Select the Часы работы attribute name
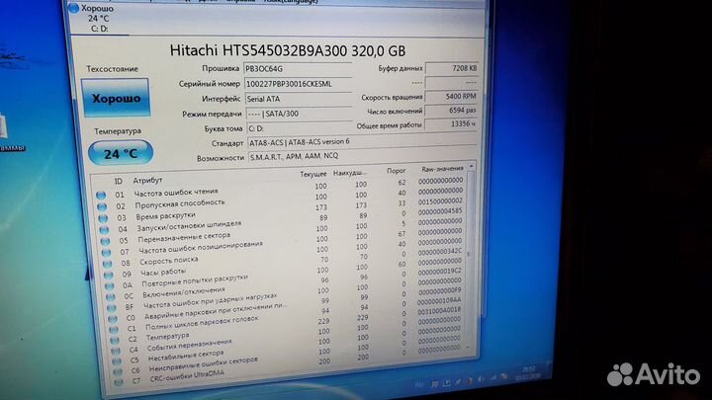The image size is (712, 400). tap(163, 273)
